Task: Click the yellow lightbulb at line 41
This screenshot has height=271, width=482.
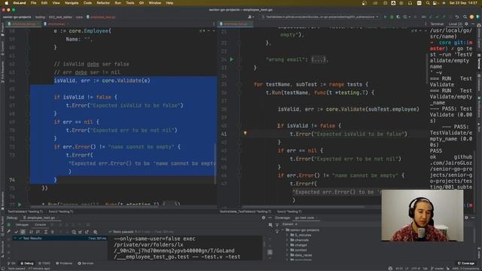Action: point(245,133)
